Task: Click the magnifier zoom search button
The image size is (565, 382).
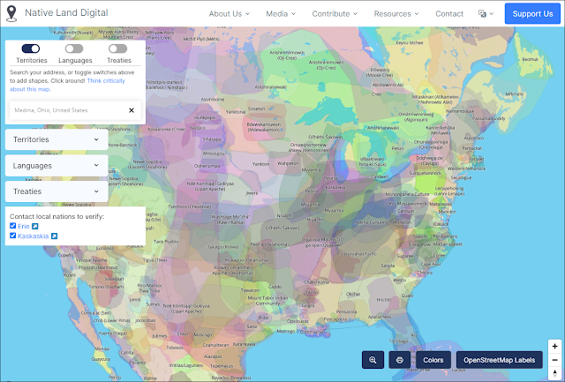Action: pos(373,360)
